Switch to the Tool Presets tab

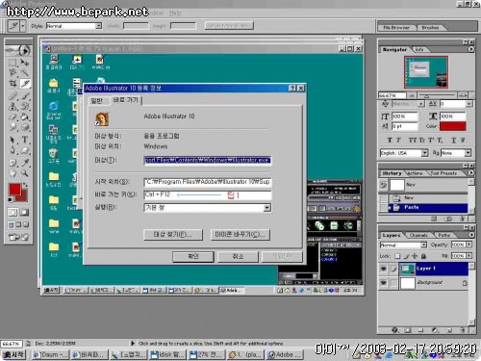[443, 173]
